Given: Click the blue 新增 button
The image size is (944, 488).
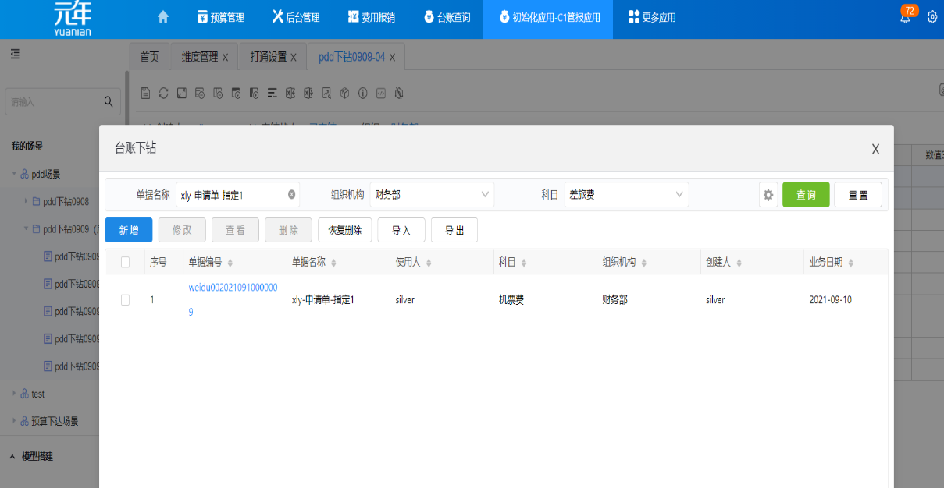Looking at the screenshot, I should 129,230.
